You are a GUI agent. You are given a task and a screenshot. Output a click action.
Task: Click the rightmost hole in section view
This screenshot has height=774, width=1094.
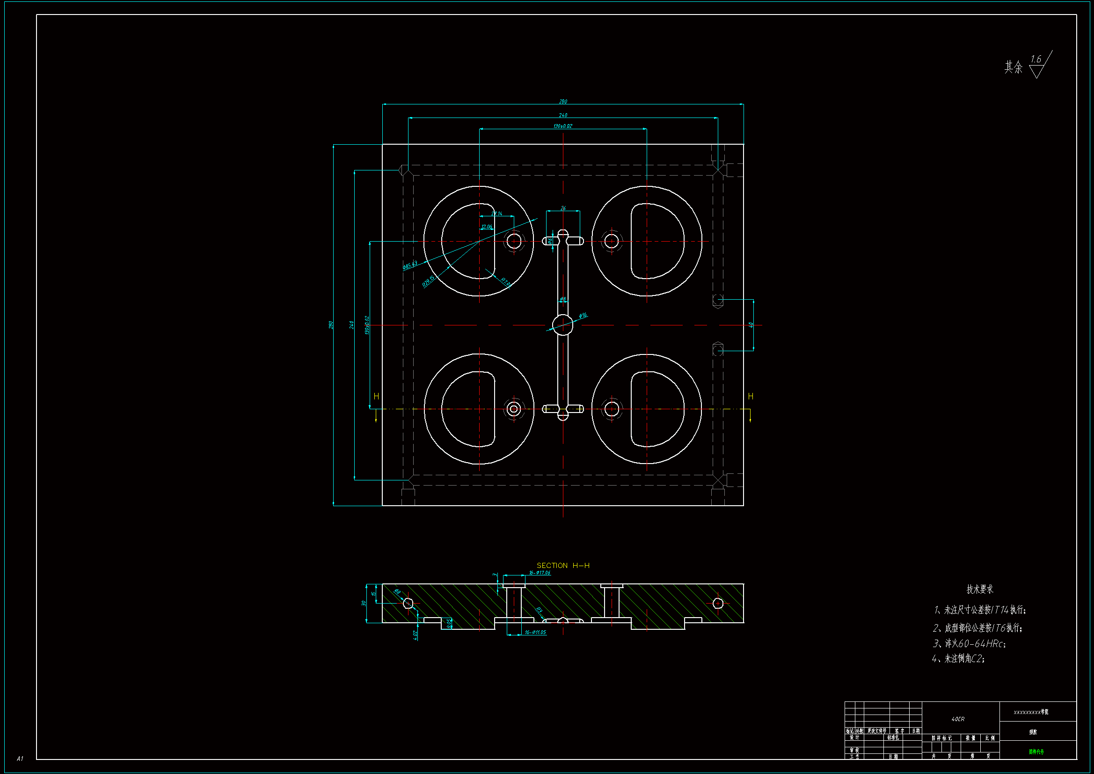click(718, 604)
